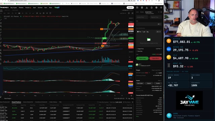Click the Bitcoin price card in overlay
The image size is (215, 121).
pyautogui.click(x=189, y=41)
